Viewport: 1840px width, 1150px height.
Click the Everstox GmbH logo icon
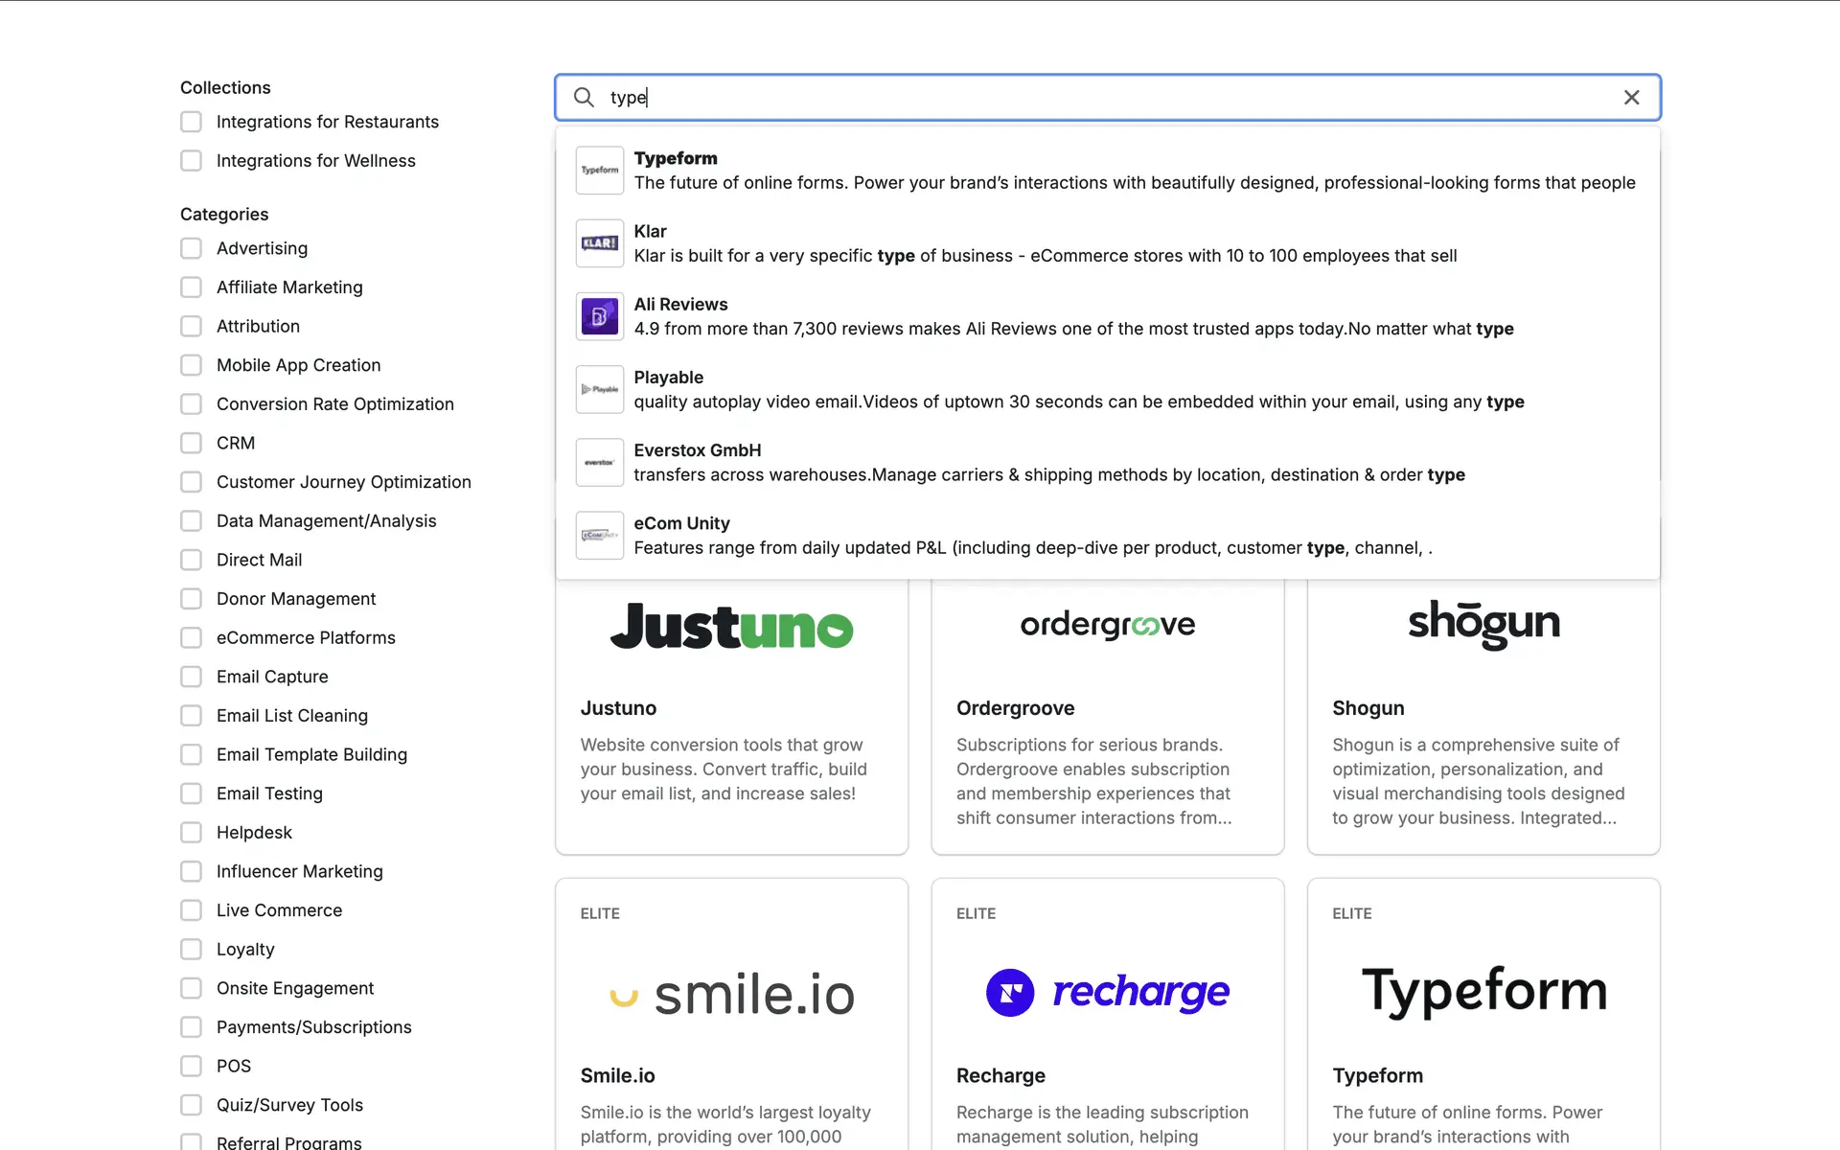coord(600,463)
